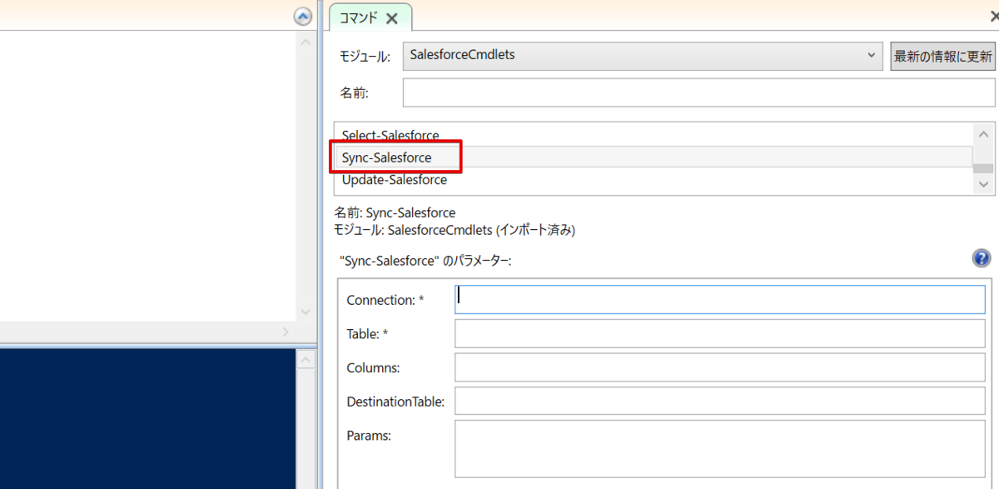Script pane horizontal scrollbar: click the right arrow
Image resolution: width=999 pixels, height=489 pixels.
click(286, 332)
